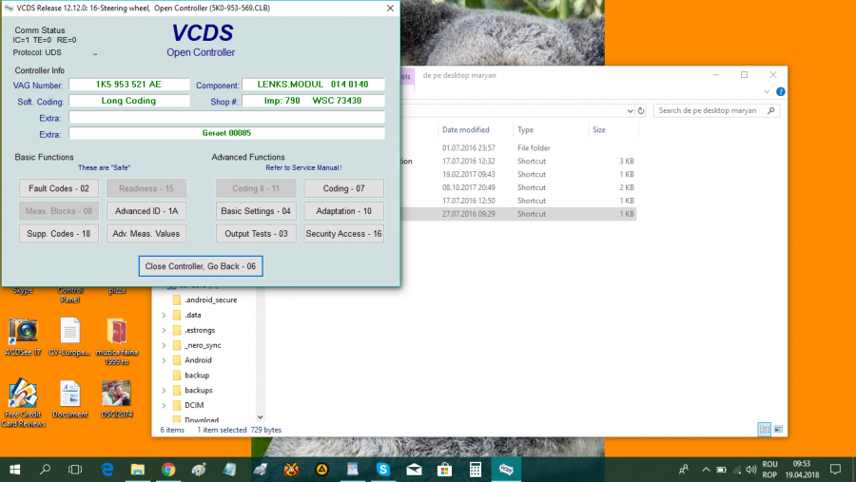Open the Mail app in the taskbar
The height and width of the screenshot is (482, 856).
pos(413,470)
